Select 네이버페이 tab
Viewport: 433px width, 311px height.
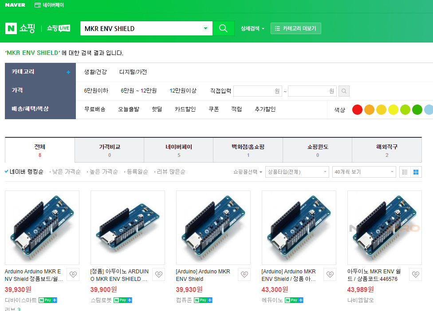tap(179, 150)
